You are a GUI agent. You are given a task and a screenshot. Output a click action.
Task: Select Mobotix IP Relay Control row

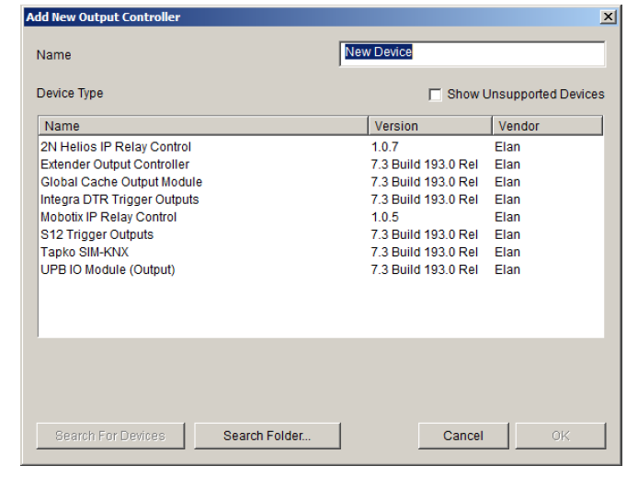coord(108,217)
